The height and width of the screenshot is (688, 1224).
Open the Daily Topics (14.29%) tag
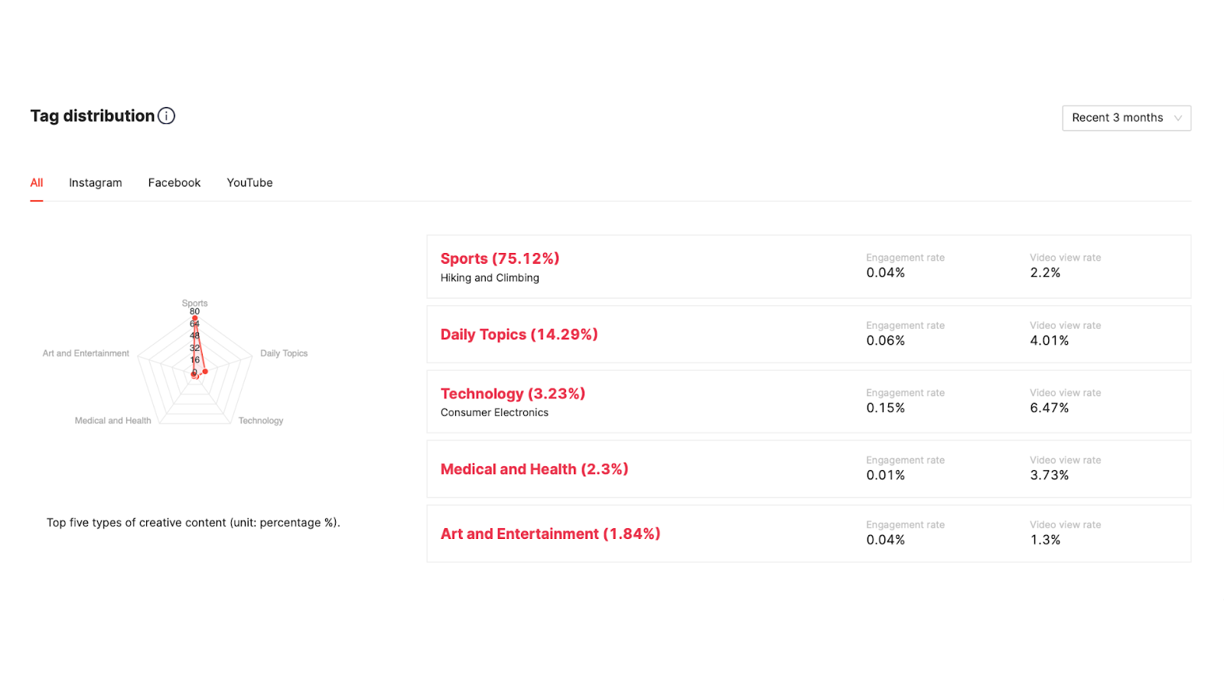(x=519, y=334)
